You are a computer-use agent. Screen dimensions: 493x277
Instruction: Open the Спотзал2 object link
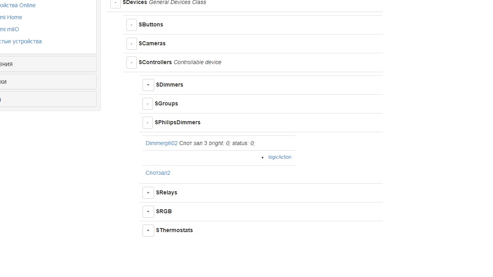coord(158,173)
